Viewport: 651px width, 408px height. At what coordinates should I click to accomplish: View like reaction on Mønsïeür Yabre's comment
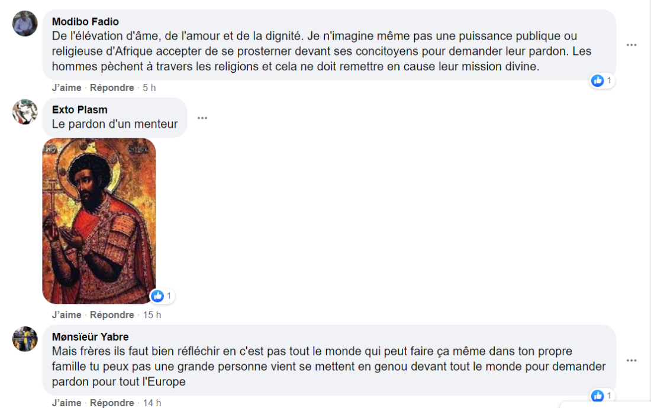pos(602,396)
